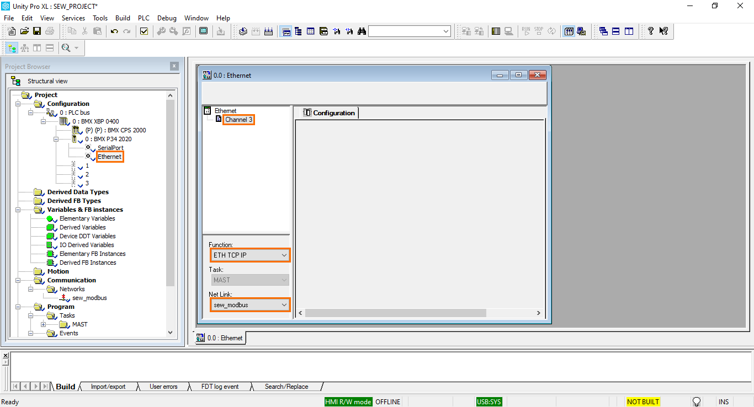Screen dimensions: 754x407
Task: Open the PLC menu
Action: (144, 18)
